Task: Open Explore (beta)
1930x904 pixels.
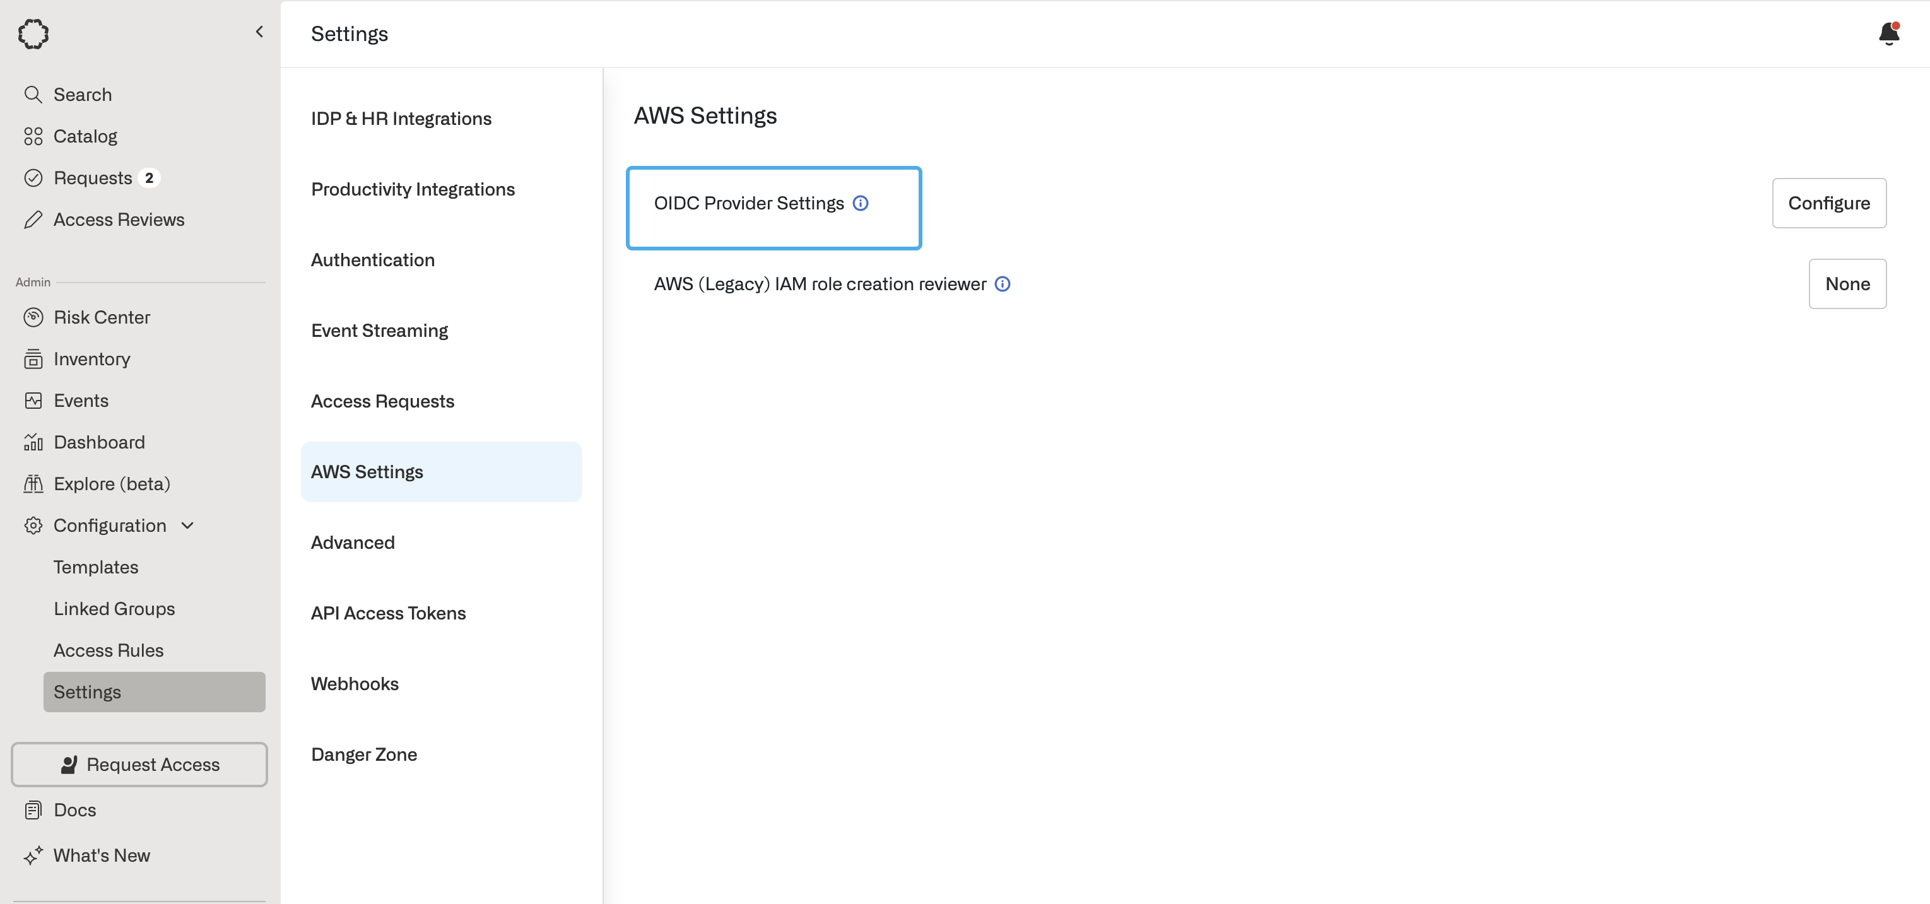Action: point(112,484)
